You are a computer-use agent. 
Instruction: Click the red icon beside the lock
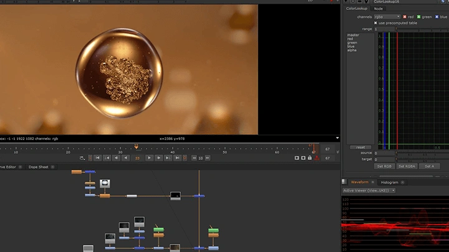pos(317,158)
